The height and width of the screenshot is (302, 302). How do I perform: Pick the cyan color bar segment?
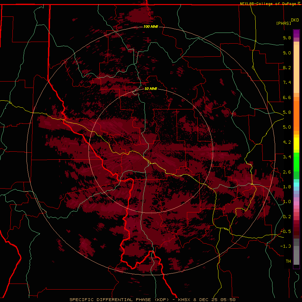(x=296, y=185)
